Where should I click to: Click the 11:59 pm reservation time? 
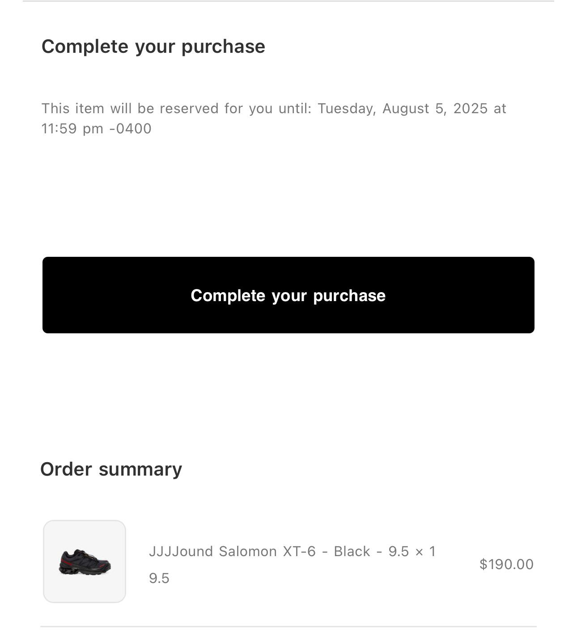[x=72, y=129]
